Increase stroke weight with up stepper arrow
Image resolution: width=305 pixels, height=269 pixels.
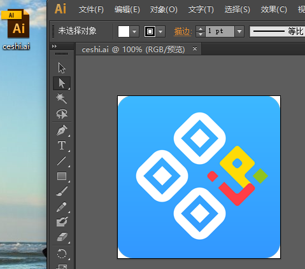pos(201,29)
